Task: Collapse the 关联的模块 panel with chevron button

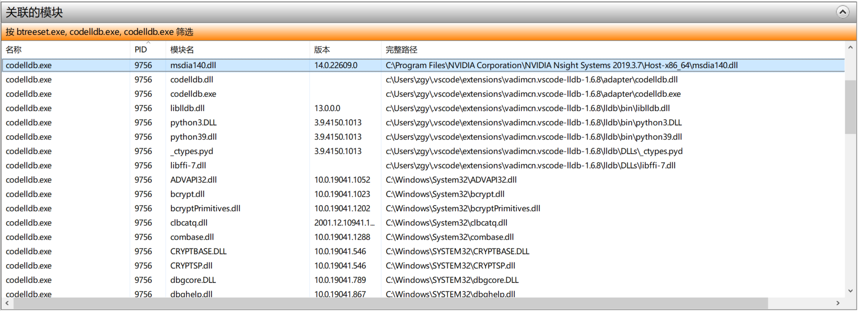Action: (x=843, y=12)
